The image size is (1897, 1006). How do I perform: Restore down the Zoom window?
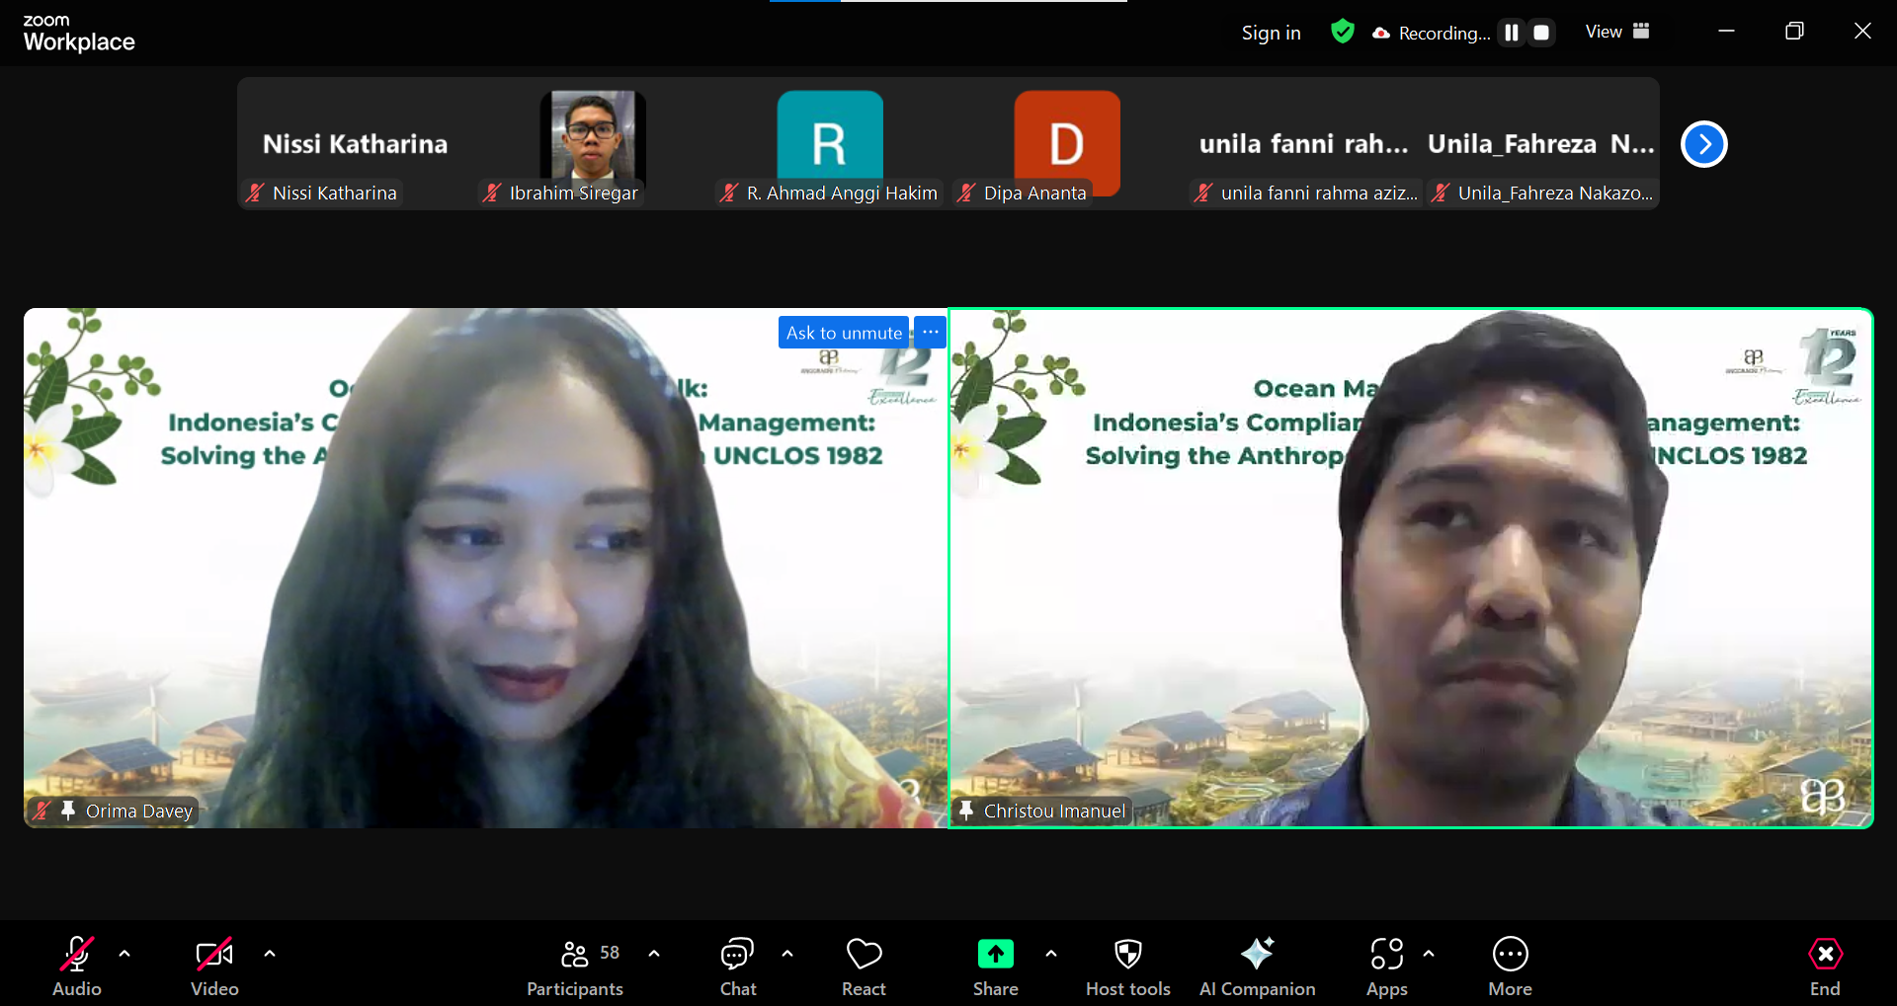pos(1794,31)
